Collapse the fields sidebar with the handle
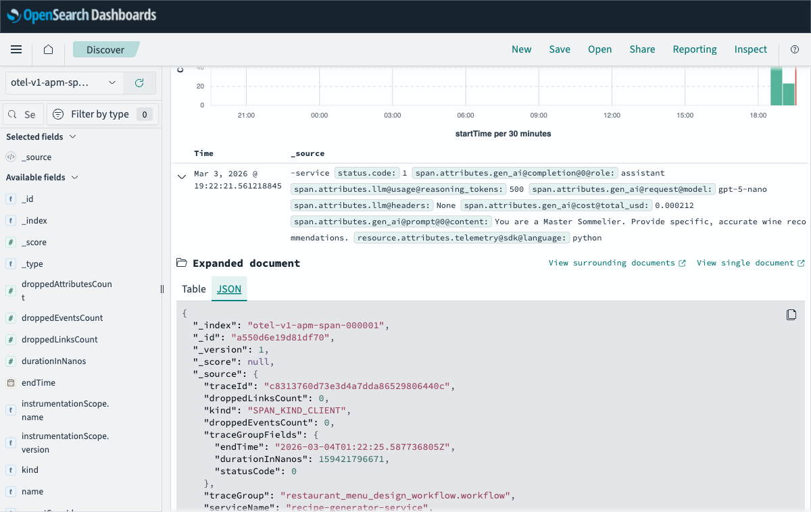This screenshot has width=811, height=512. click(x=162, y=288)
